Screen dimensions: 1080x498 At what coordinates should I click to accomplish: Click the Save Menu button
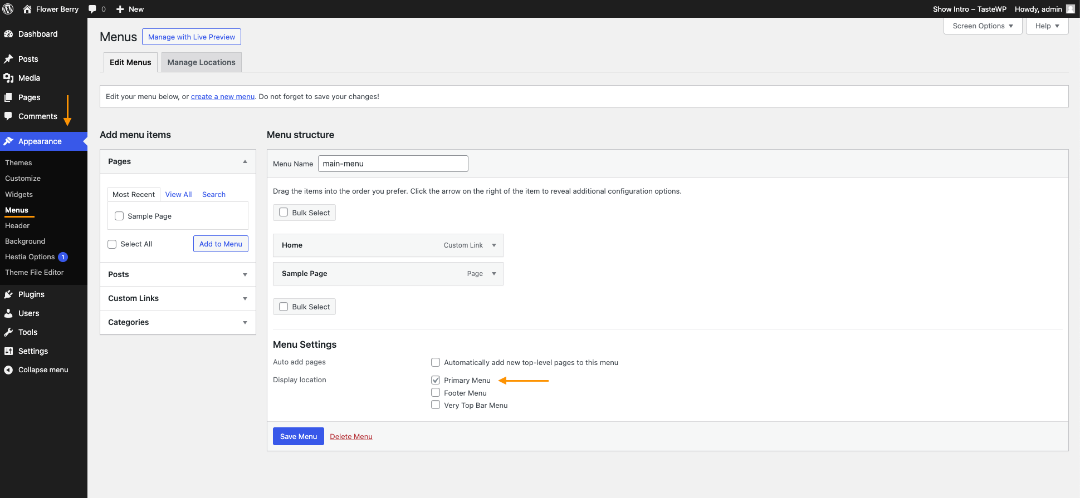[x=298, y=436]
